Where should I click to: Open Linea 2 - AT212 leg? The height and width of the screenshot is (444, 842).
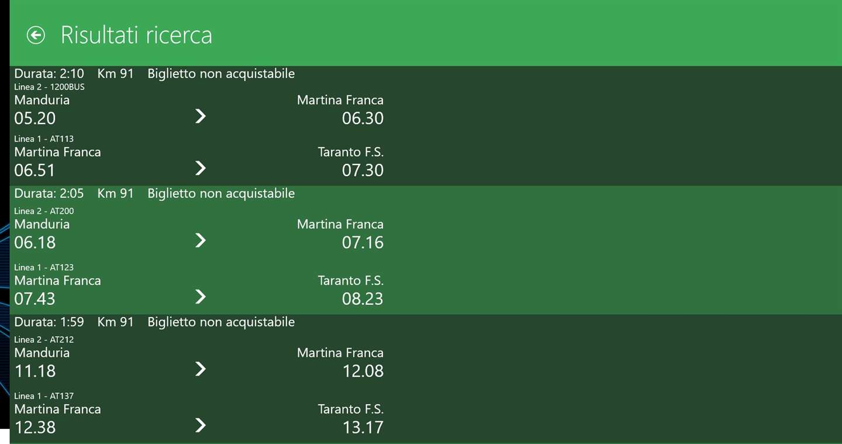[44, 340]
